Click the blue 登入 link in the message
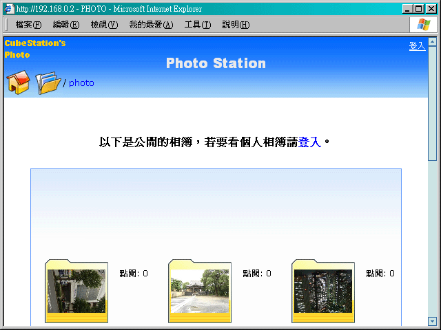 (309, 142)
